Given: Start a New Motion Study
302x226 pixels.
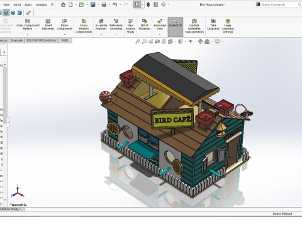Looking at the screenshot, I should coord(130,26).
